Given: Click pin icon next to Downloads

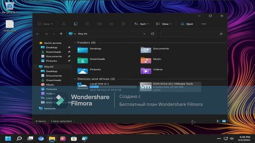Looking at the screenshot, I should 69,52.
